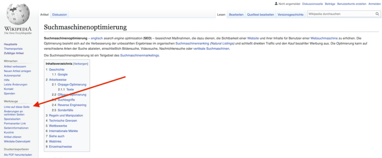Jump to section 4 Technische Grenzen

(x=63, y=120)
